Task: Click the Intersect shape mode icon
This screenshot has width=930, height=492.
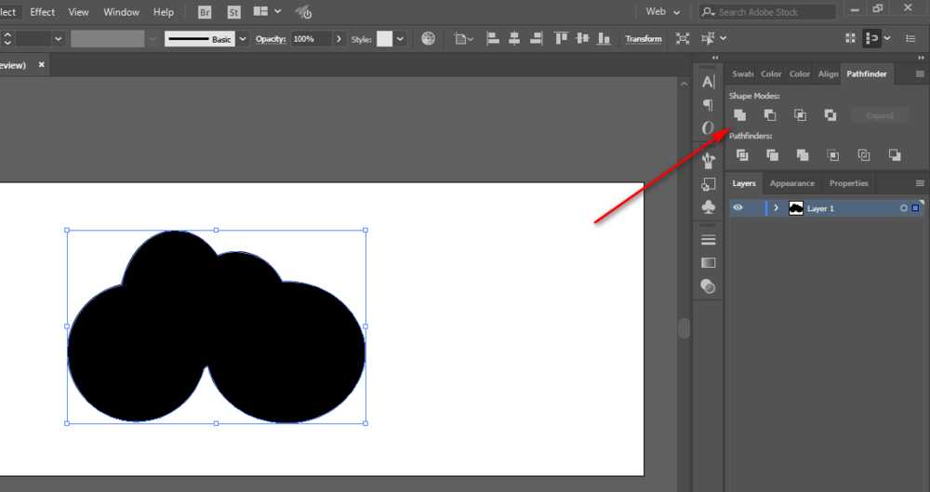Action: (x=800, y=115)
